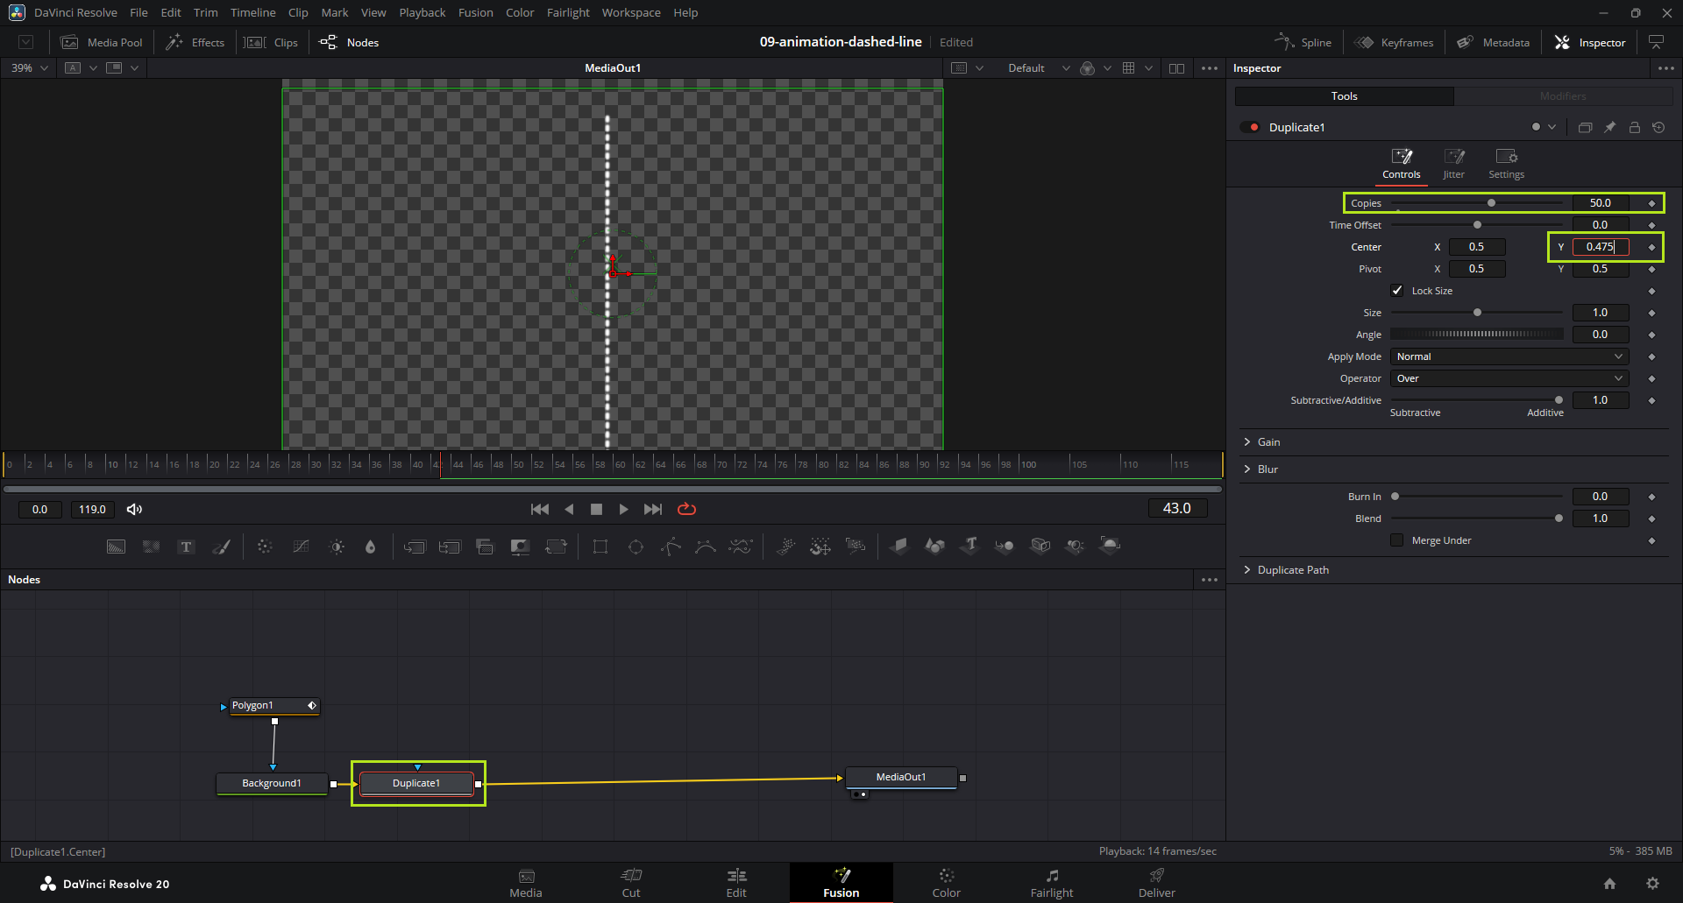Add an Ellipse mask tool
The width and height of the screenshot is (1683, 903).
pos(636,547)
